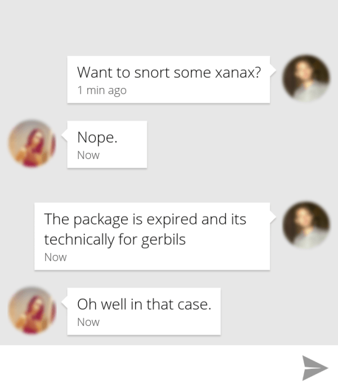Focus the empty message input field
Viewport: 338px width, 388px height.
[146, 367]
